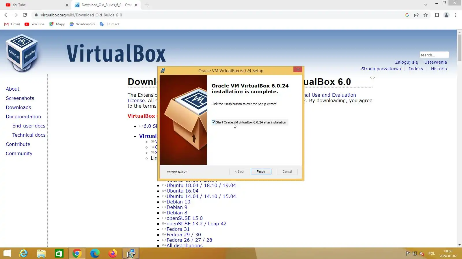Open the Screenshots sidebar link
The width and height of the screenshot is (462, 259).
(x=20, y=98)
